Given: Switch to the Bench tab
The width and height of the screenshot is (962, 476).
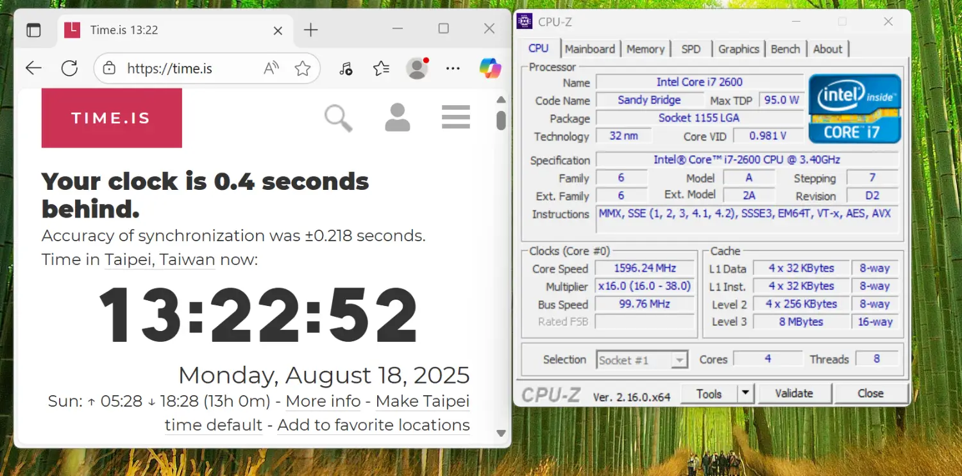Looking at the screenshot, I should pyautogui.click(x=786, y=49).
